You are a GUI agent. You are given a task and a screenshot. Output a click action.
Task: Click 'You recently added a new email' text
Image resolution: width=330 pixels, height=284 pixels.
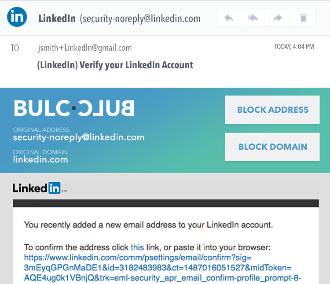pos(148,225)
